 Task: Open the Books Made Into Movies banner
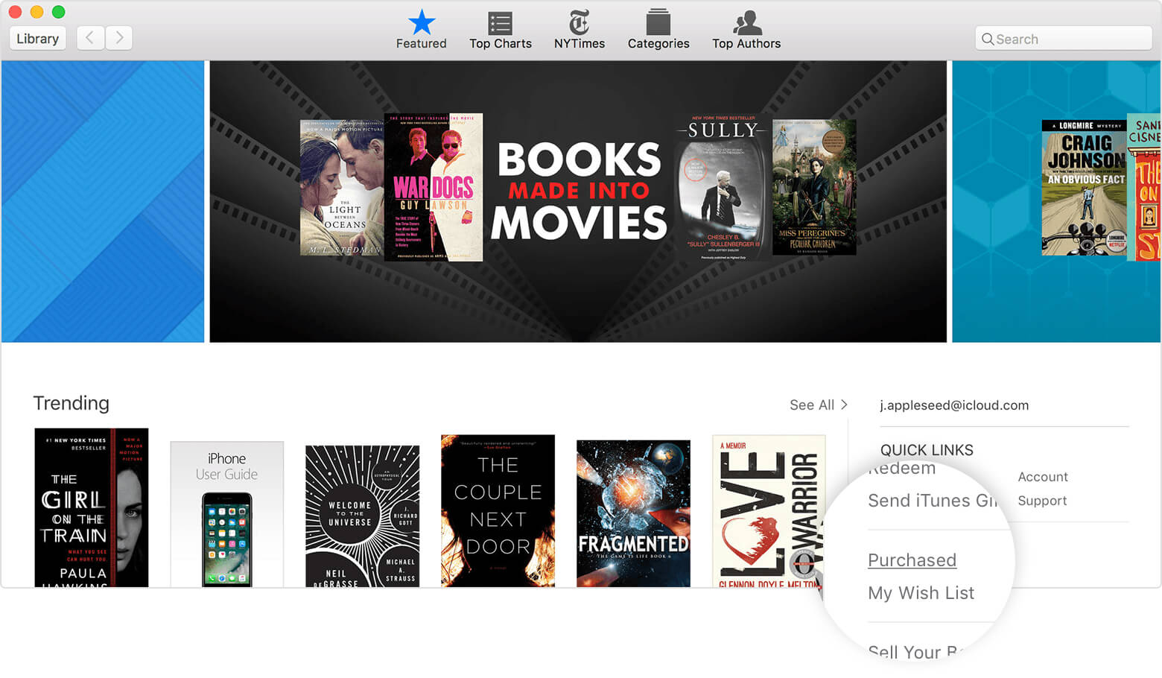tap(578, 201)
